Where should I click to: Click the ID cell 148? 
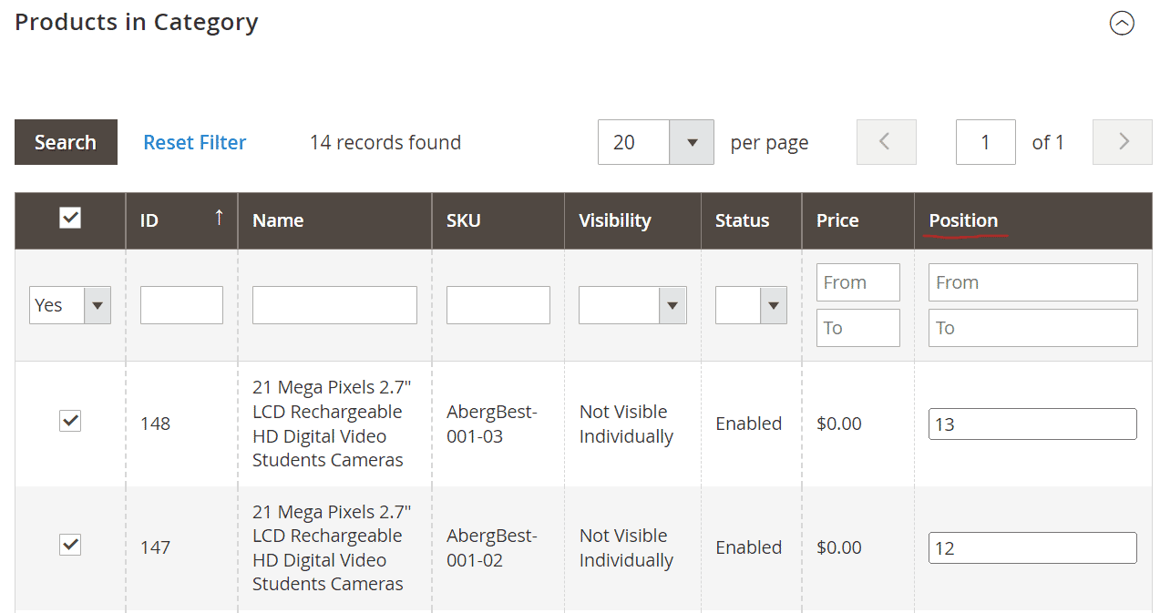click(155, 424)
